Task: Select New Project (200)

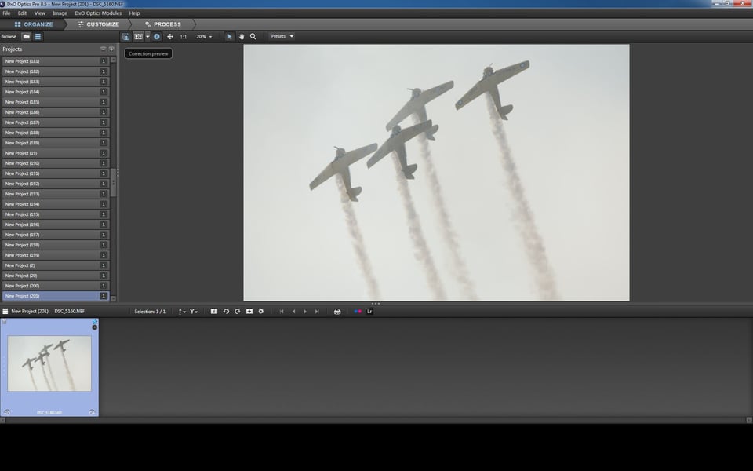Action: pyautogui.click(x=56, y=286)
